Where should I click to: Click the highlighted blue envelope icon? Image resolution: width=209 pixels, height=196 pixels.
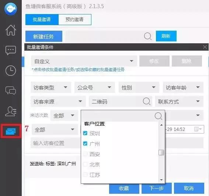[x=11, y=131]
